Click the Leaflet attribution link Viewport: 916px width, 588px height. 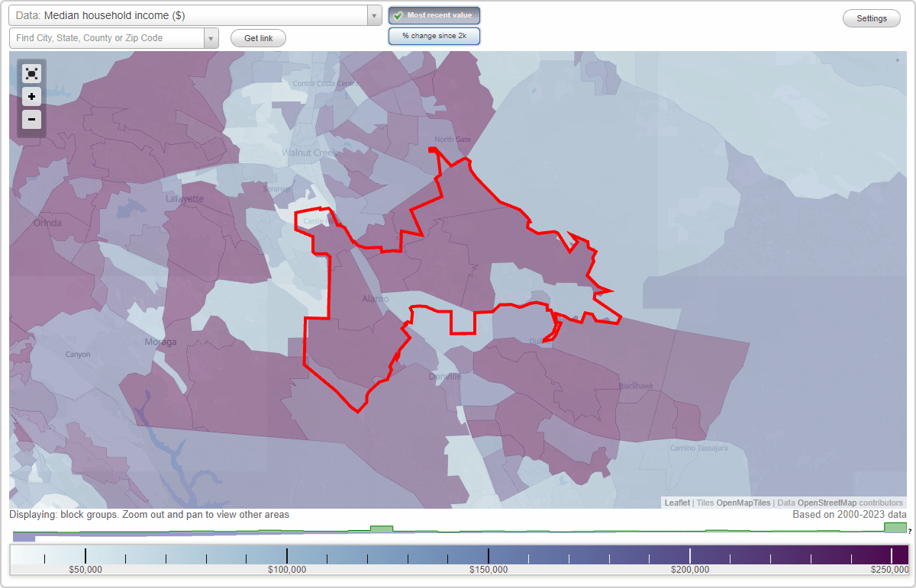(676, 503)
